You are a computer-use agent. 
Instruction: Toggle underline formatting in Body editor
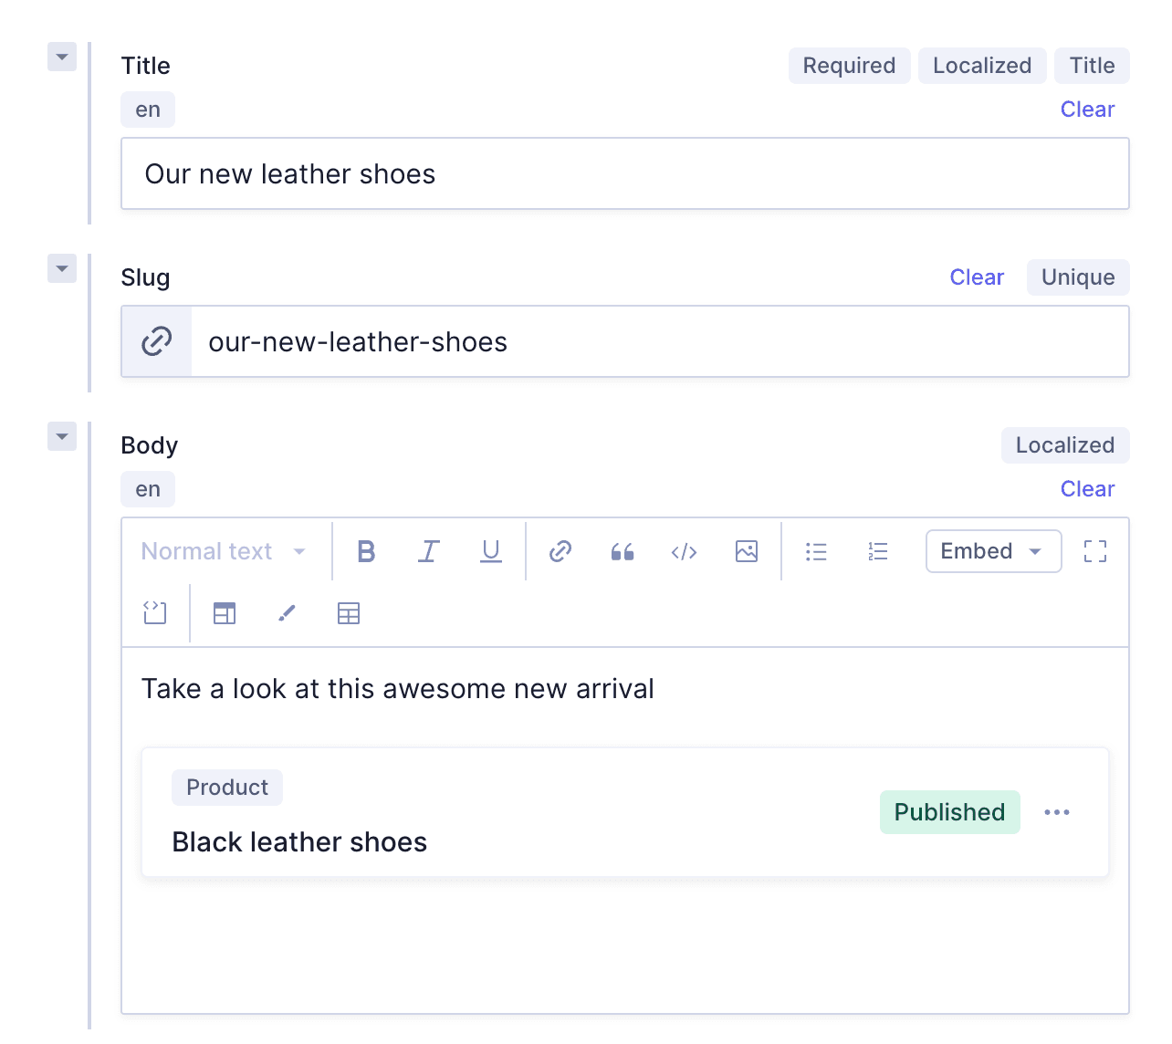490,551
